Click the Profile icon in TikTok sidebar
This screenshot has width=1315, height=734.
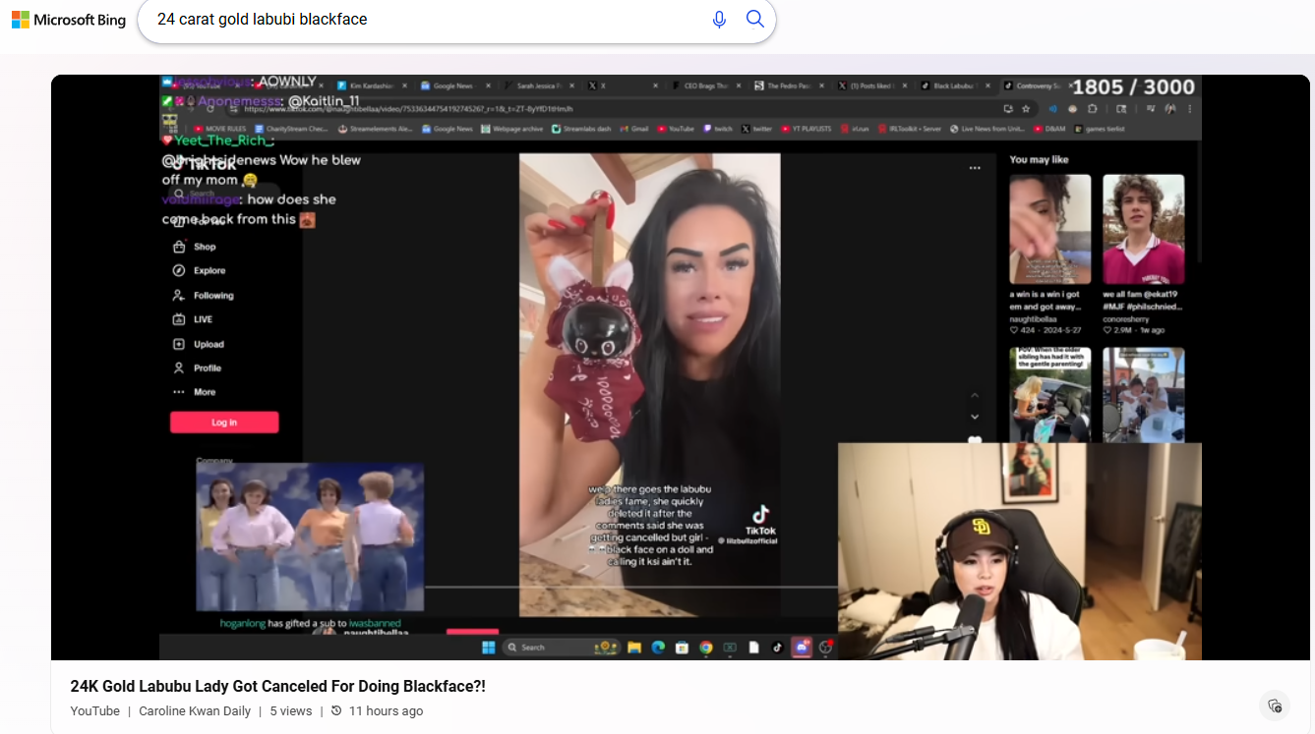[179, 367]
